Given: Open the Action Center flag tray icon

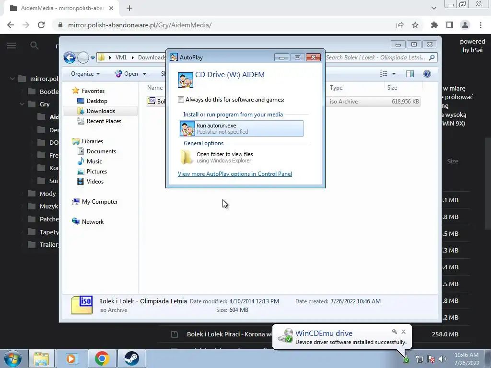Looking at the screenshot, I should click(431, 359).
